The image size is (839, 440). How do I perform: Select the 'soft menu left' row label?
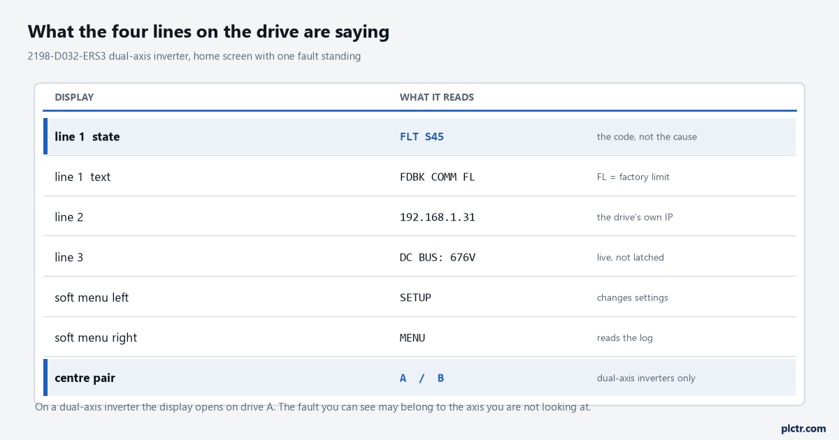coord(92,298)
